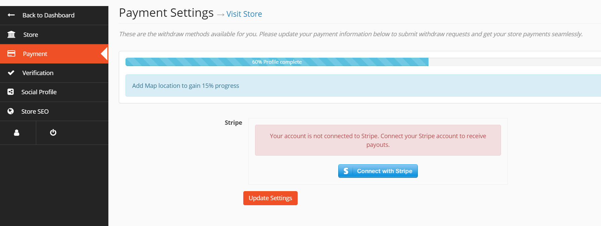Click the Store SEO globe icon
This screenshot has width=601, height=226.
pyautogui.click(x=11, y=111)
